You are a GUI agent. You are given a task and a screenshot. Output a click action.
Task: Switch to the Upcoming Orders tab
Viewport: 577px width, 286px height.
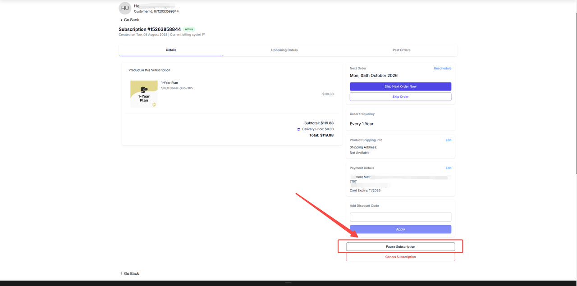click(x=284, y=50)
